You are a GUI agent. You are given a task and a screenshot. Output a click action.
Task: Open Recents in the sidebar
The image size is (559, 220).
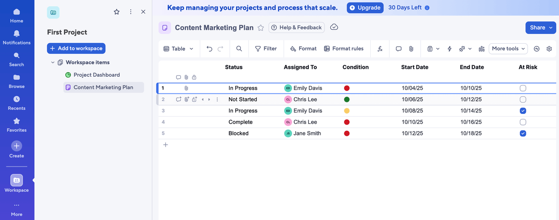(17, 103)
